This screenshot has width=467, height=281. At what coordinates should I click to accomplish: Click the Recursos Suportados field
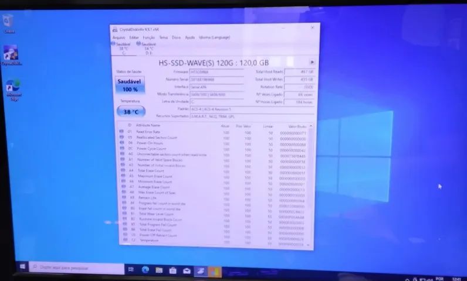(x=252, y=116)
